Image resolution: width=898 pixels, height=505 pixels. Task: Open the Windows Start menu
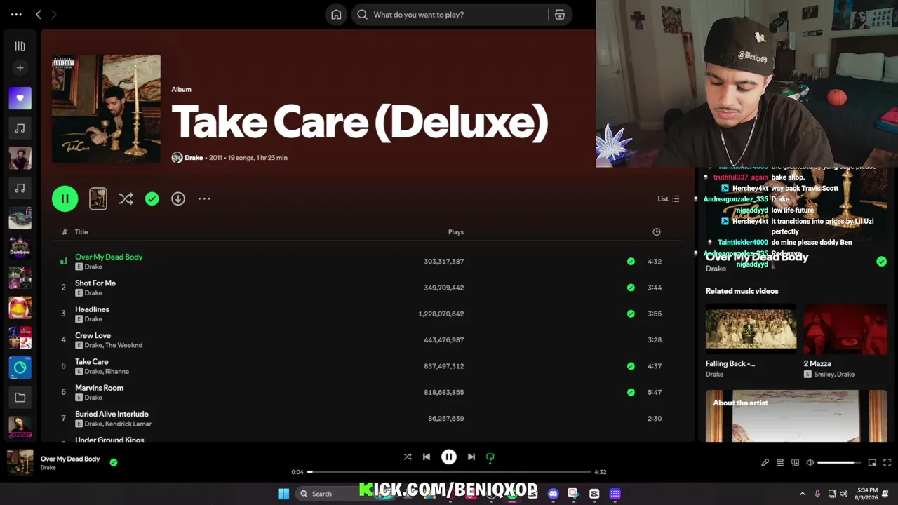point(283,494)
